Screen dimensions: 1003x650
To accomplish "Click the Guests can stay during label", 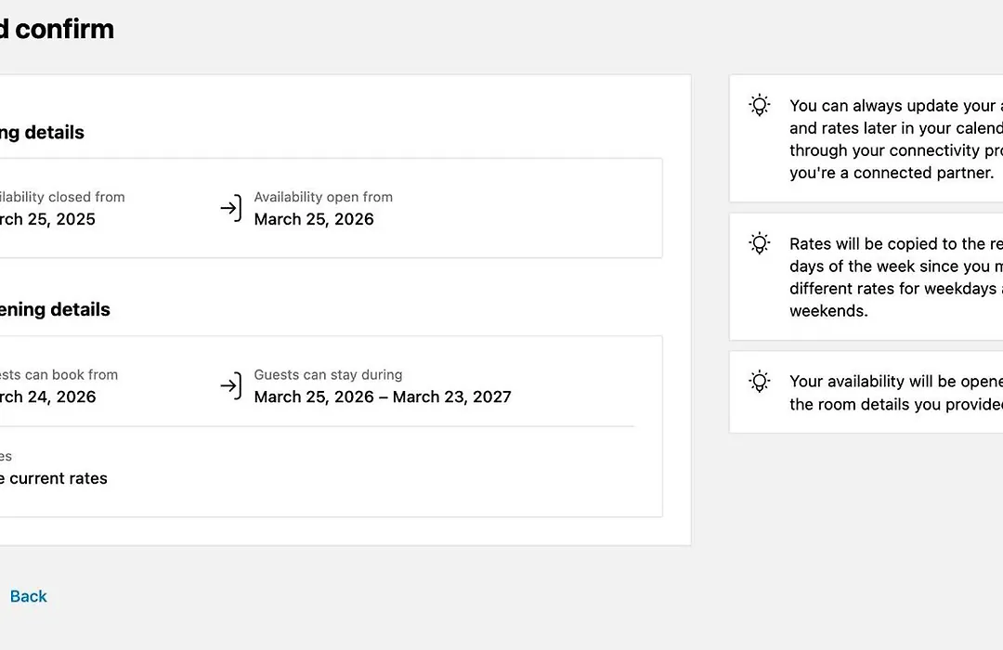I will 328,375.
